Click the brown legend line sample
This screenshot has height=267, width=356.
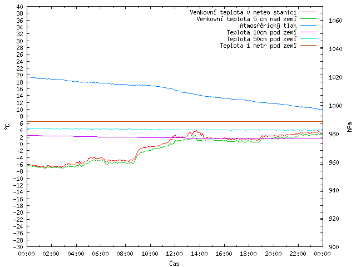[x=308, y=46]
